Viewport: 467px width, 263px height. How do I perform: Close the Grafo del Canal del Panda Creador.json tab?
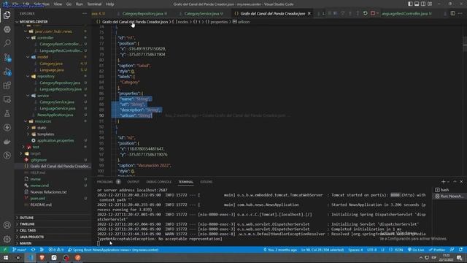(x=309, y=13)
